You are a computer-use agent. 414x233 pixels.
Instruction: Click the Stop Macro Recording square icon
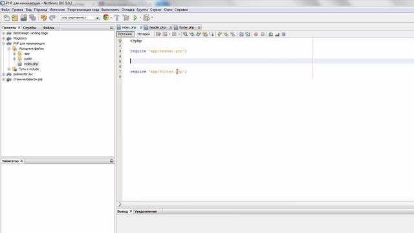(263, 34)
